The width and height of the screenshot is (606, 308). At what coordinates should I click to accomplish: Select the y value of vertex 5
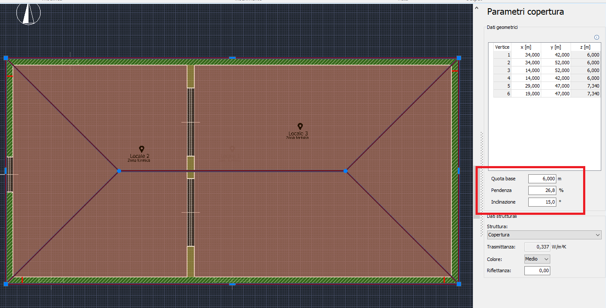(556, 86)
